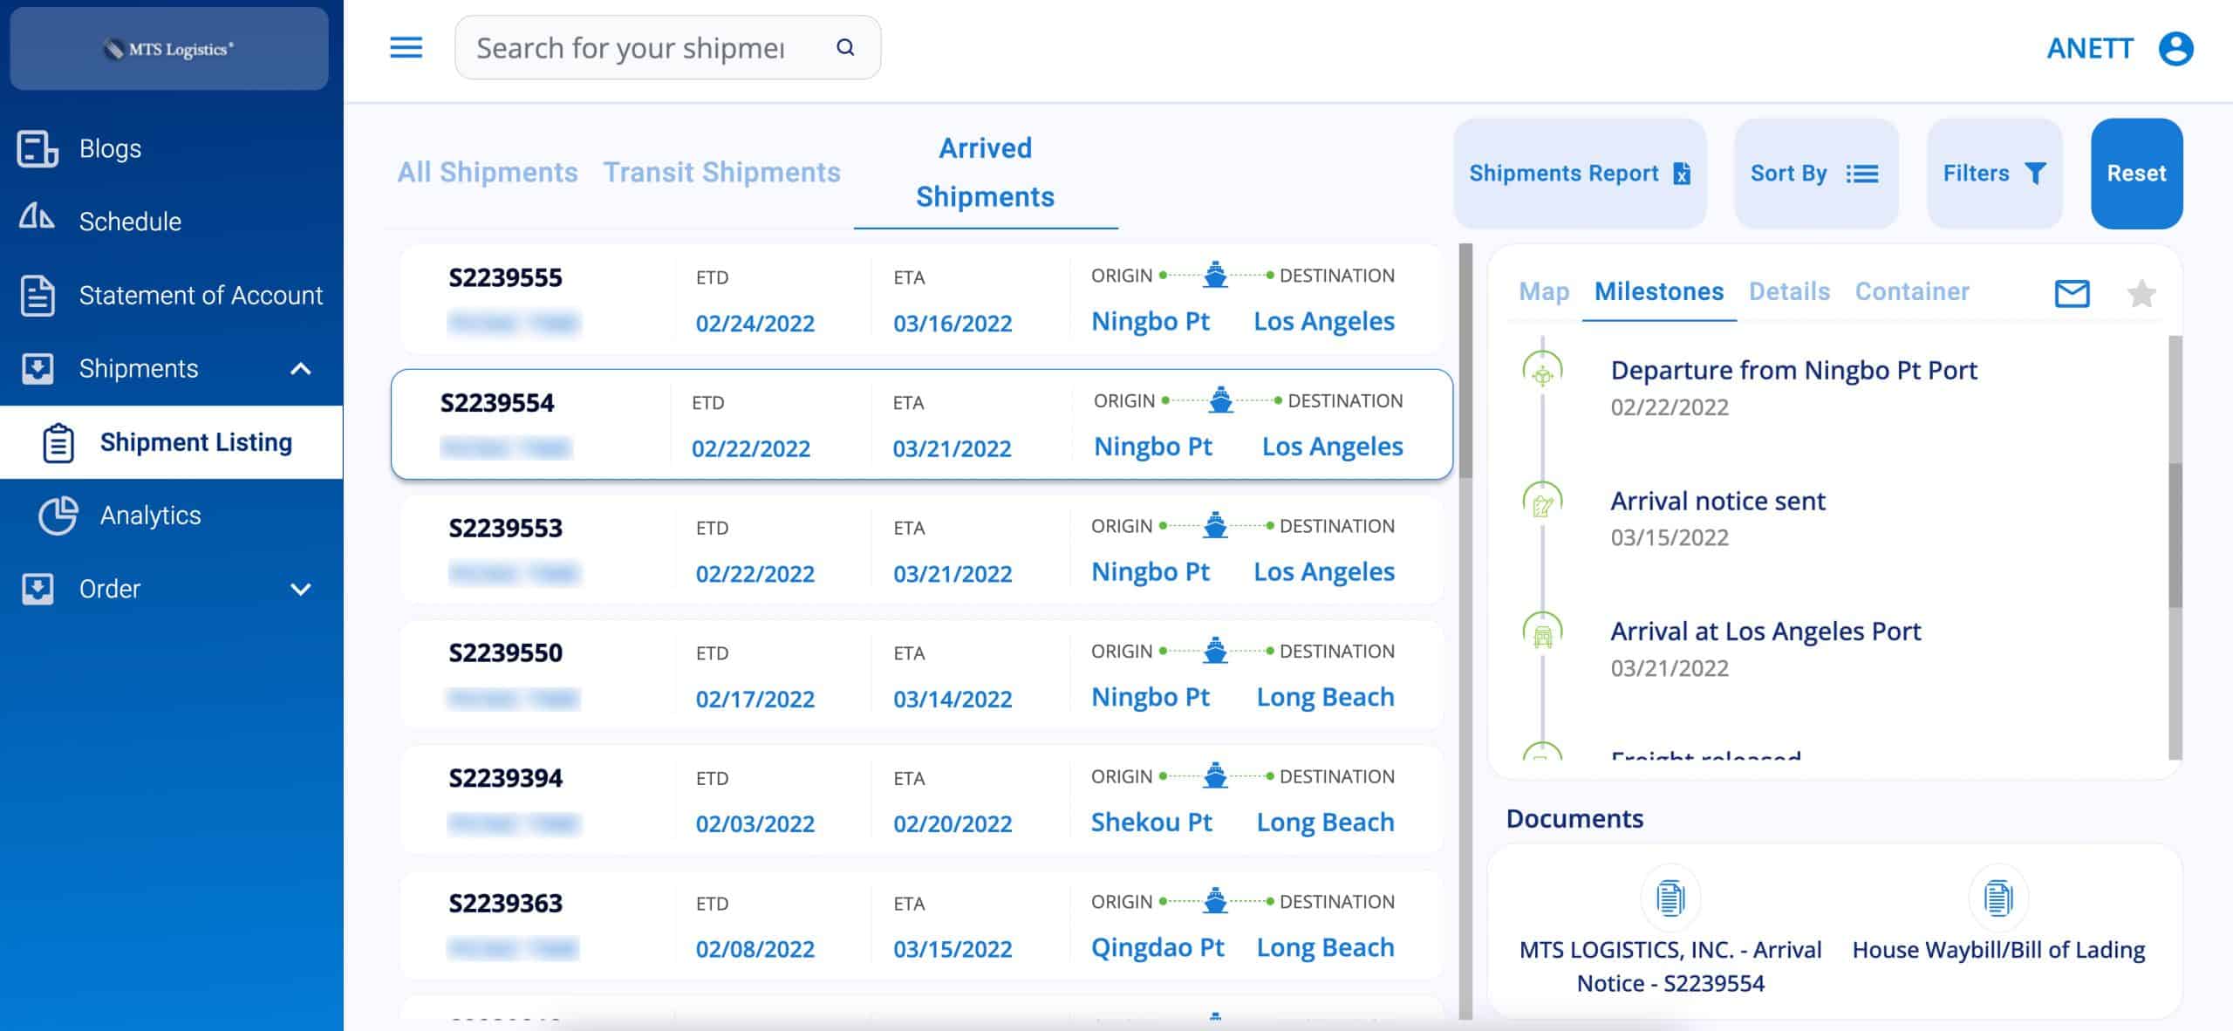Click the MTS Logistics logo
The image size is (2233, 1031).
(168, 49)
